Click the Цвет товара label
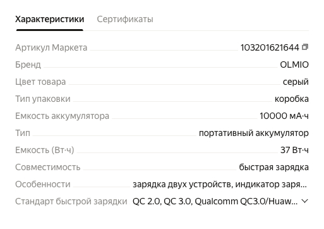Screen dimensions: 324x229 click(40, 82)
